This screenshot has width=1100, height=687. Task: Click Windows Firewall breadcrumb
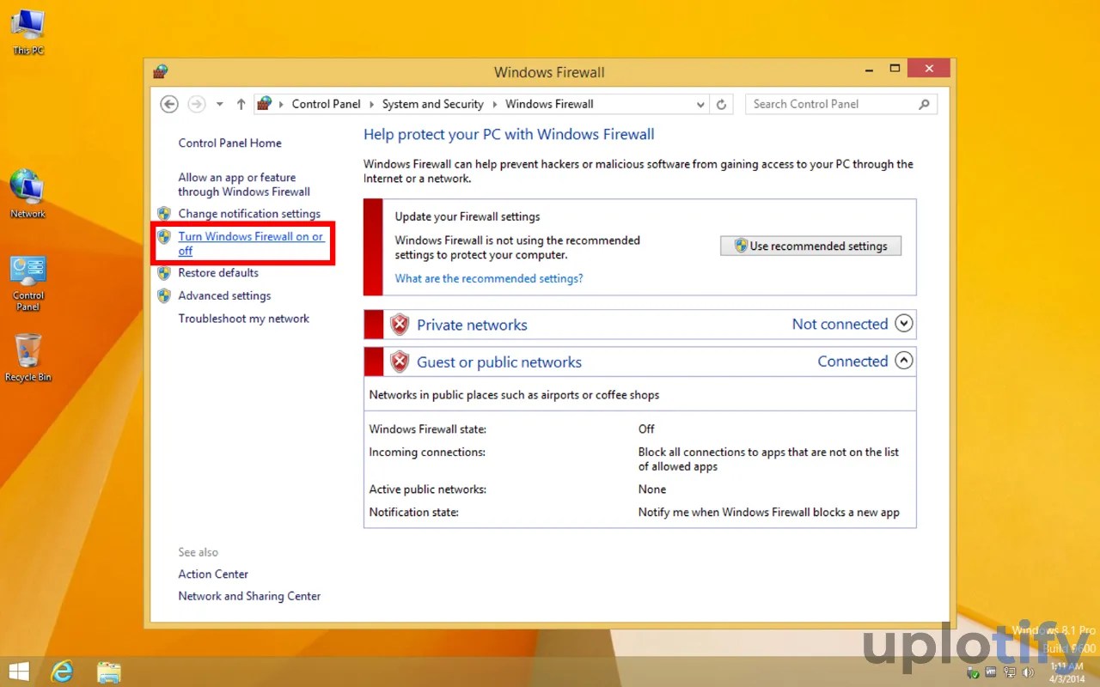tap(549, 104)
